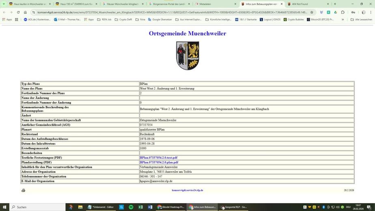Open Spotify from the taskbar
This screenshot has width=375, height=211.
pyautogui.click(x=131, y=207)
